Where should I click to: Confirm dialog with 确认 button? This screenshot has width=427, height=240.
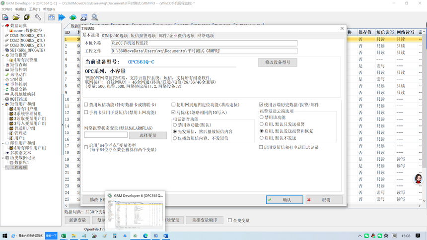pyautogui.click(x=285, y=200)
